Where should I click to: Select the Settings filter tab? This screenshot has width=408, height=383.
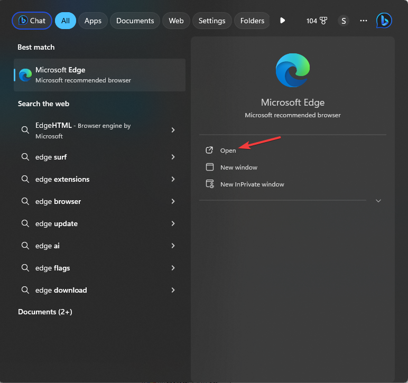pos(211,21)
